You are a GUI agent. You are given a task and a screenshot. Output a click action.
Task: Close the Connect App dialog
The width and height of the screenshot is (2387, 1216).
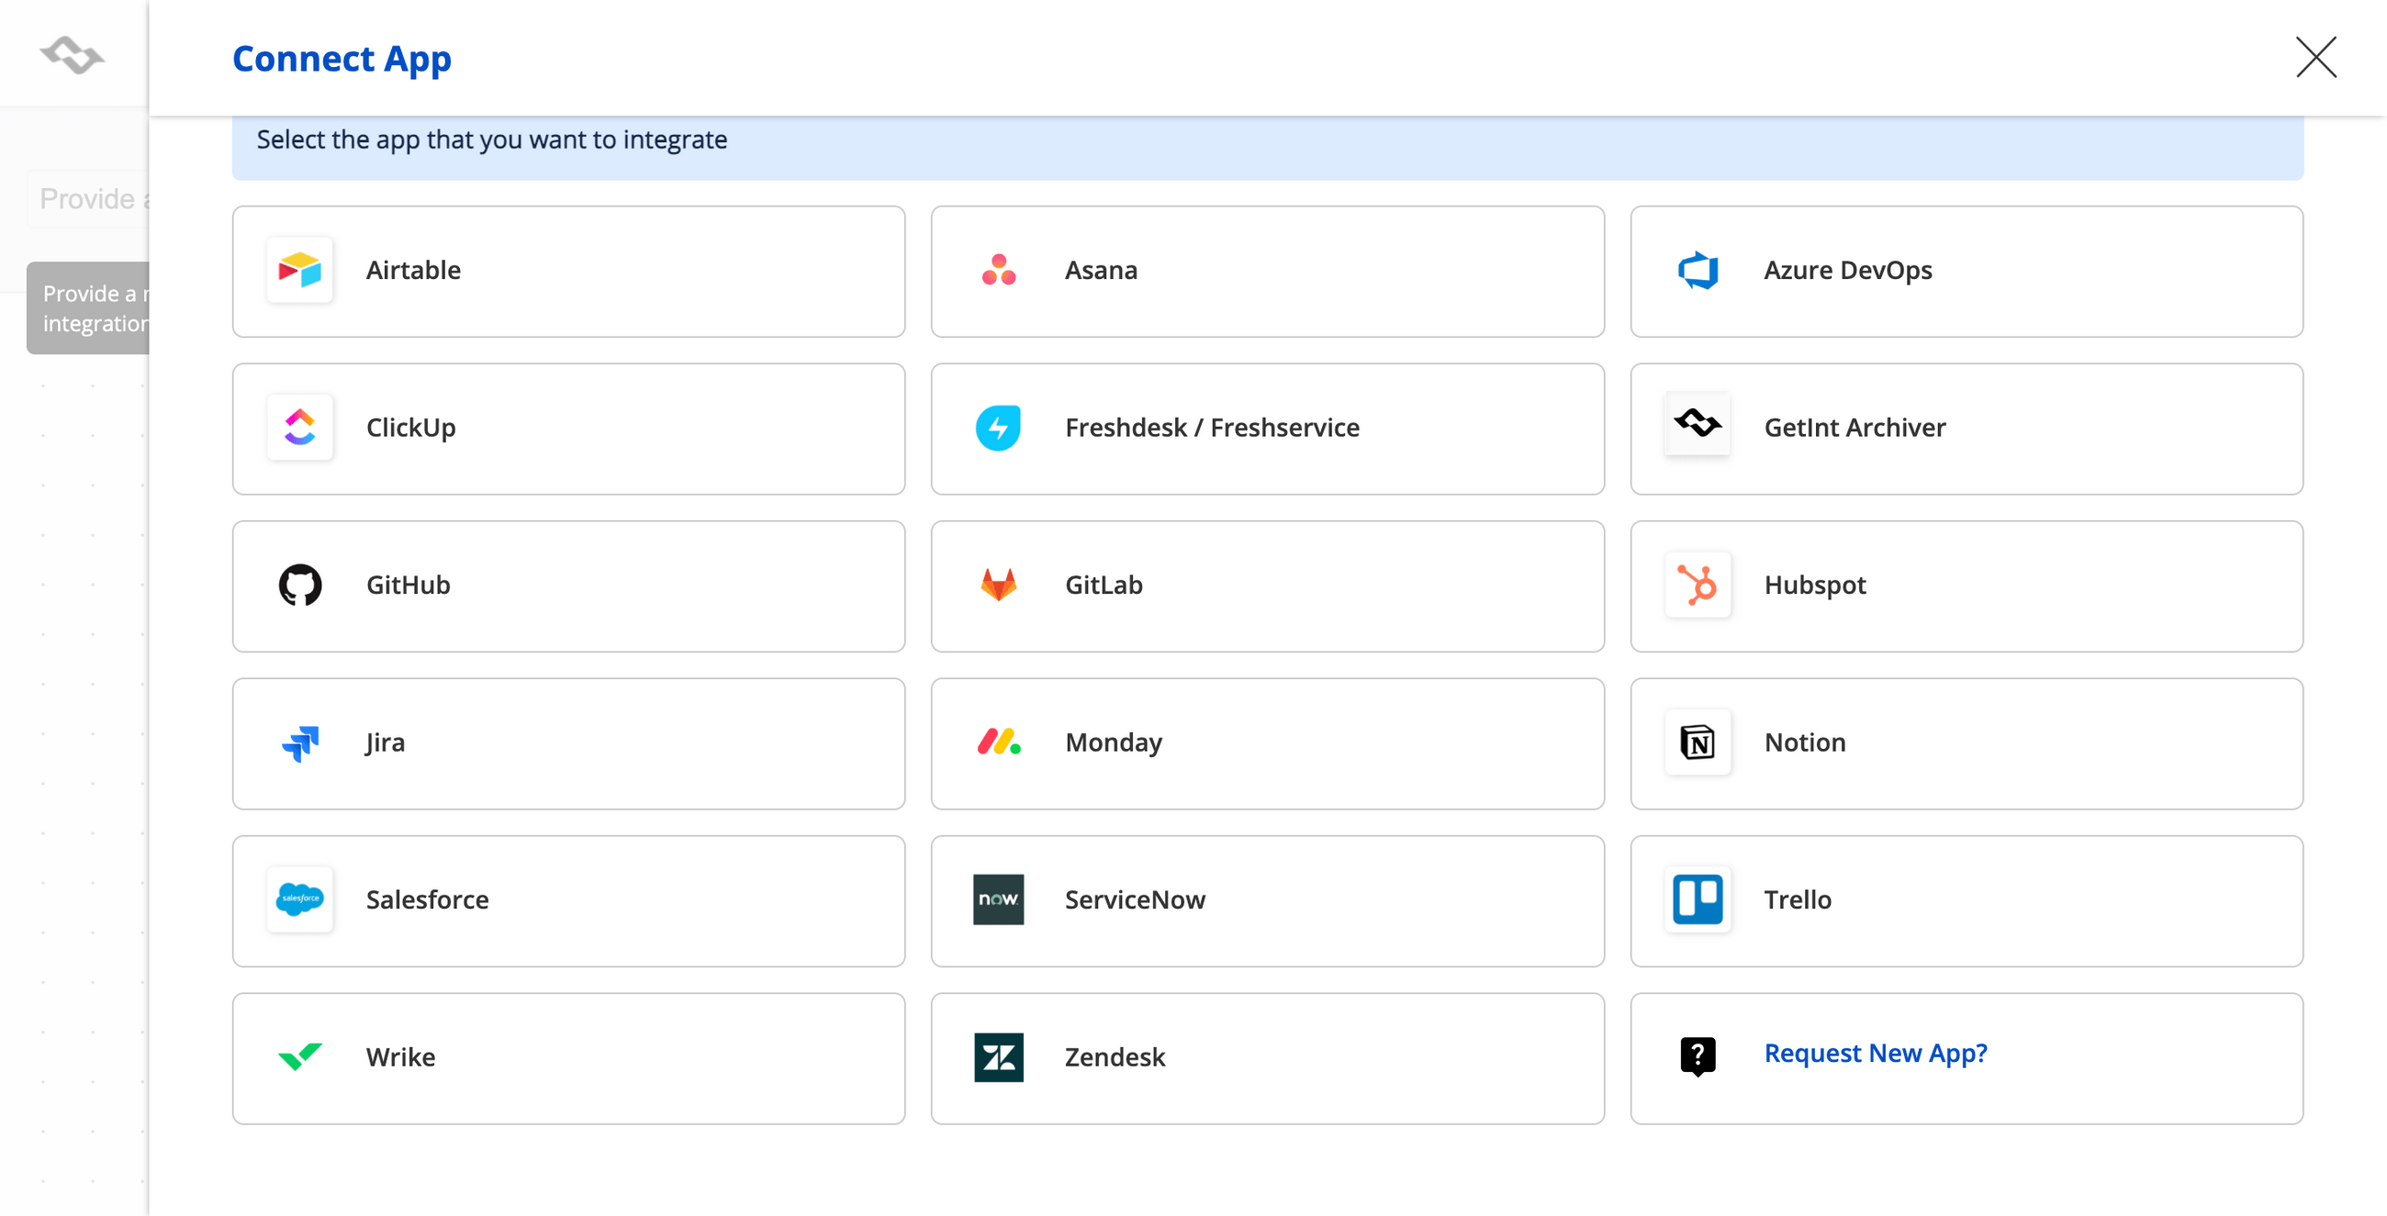pyautogui.click(x=2314, y=58)
